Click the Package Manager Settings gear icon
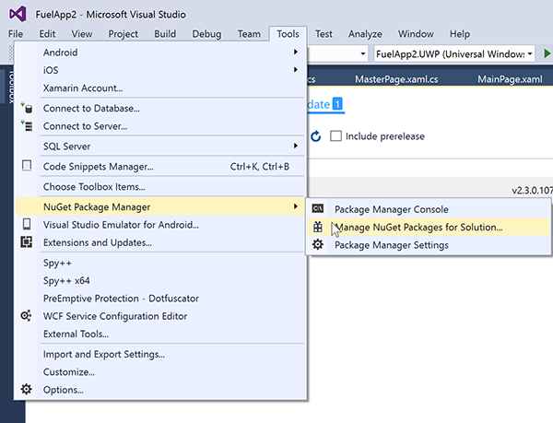This screenshot has height=423, width=553. point(318,245)
